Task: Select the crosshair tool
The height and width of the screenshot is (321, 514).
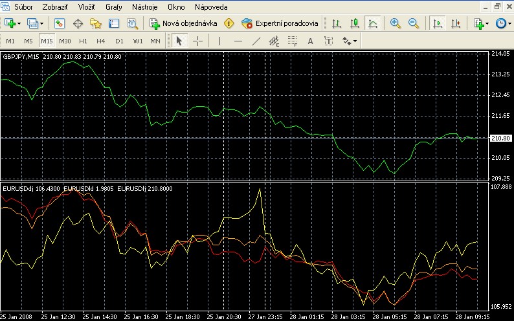Action: [x=198, y=41]
